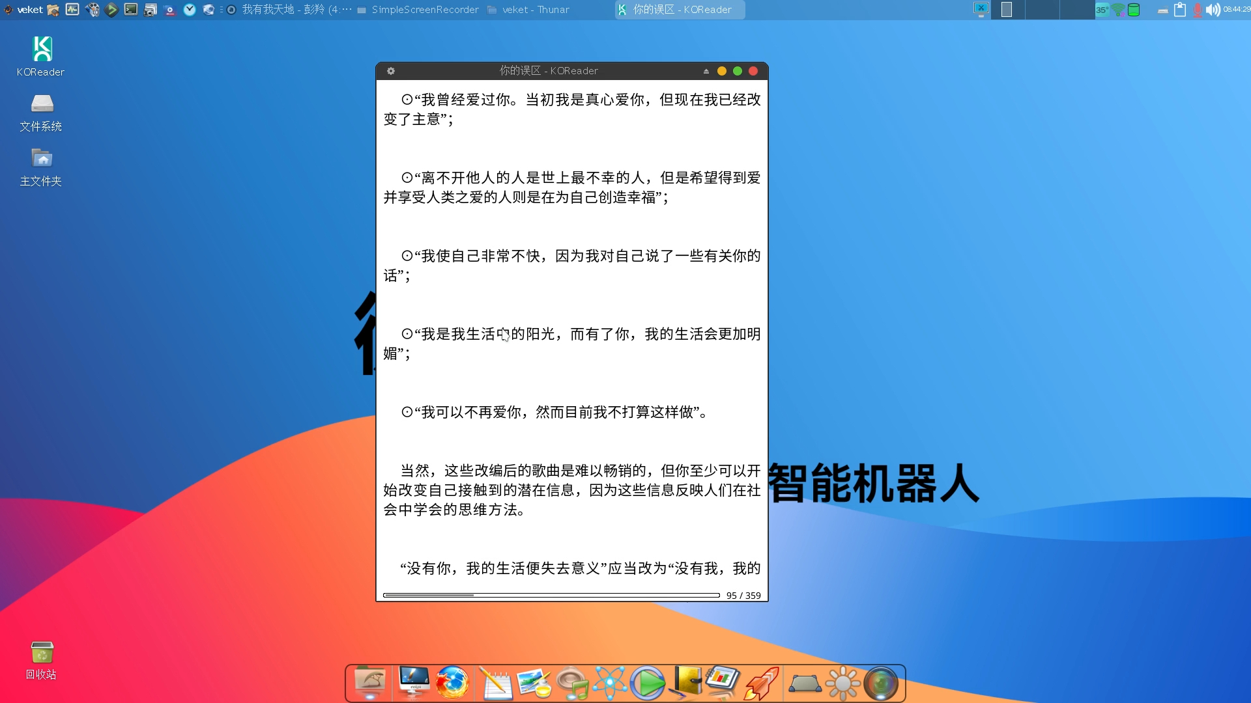
Task: Maximize KOReader with the green title bar button
Action: [x=738, y=71]
